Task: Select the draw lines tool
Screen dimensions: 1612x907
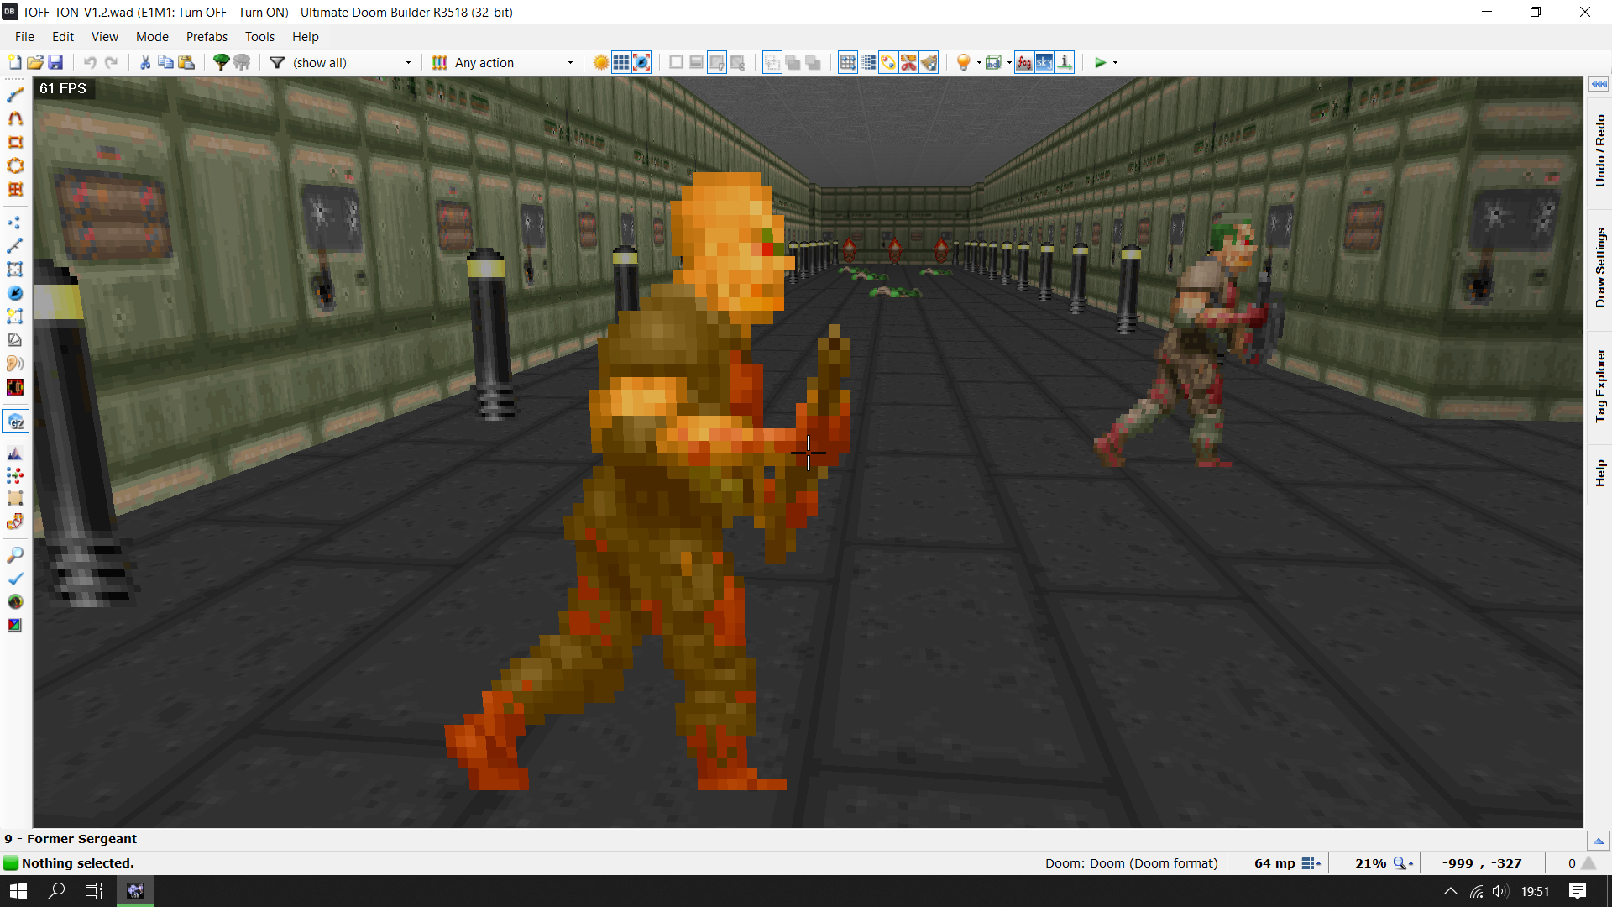Action: point(15,95)
